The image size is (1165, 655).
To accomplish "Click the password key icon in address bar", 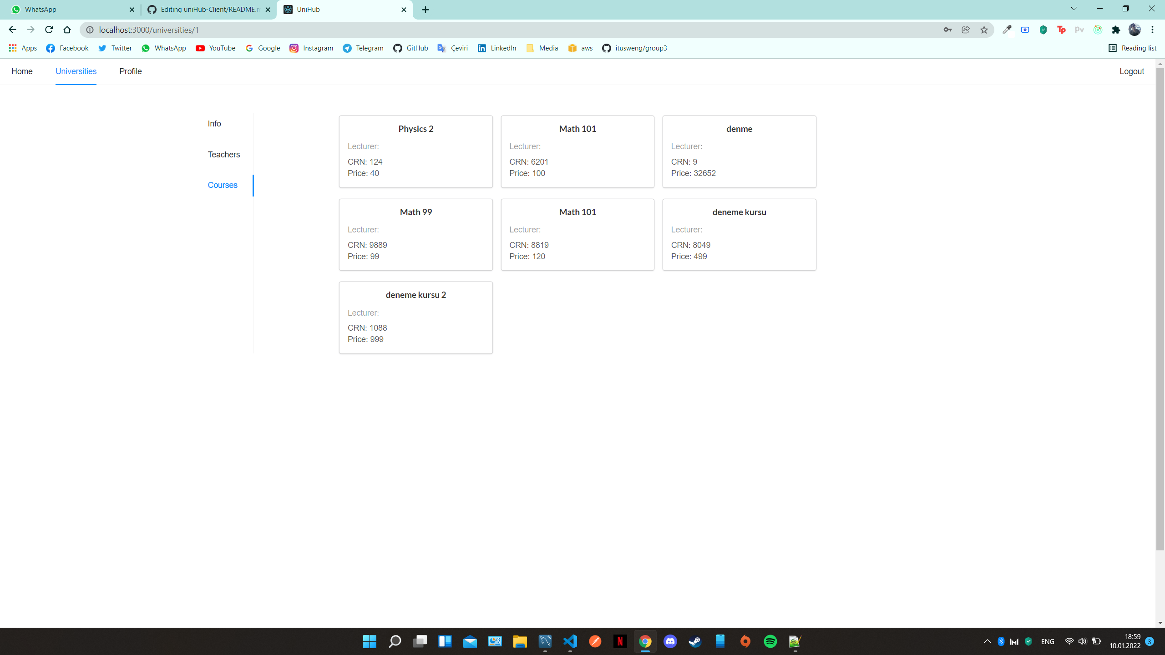I will tap(947, 30).
